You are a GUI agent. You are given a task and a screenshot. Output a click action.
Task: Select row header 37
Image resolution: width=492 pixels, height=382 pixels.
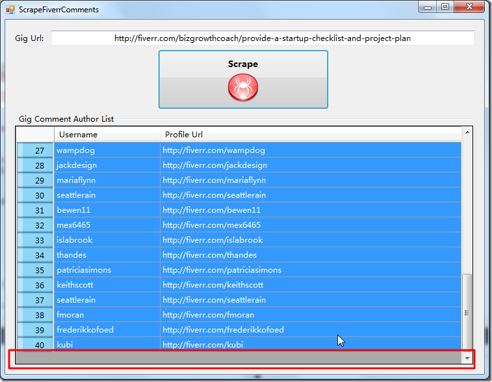[x=35, y=300]
